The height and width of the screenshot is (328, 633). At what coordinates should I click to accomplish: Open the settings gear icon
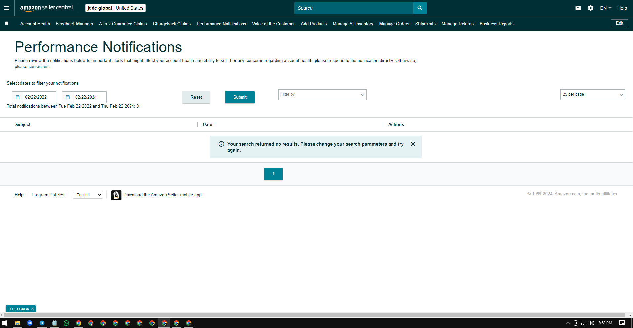click(x=591, y=8)
